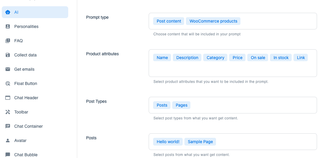Viewport: 334px width, 158px height.
Task: Click the On sale attribute tag
Action: (x=258, y=58)
